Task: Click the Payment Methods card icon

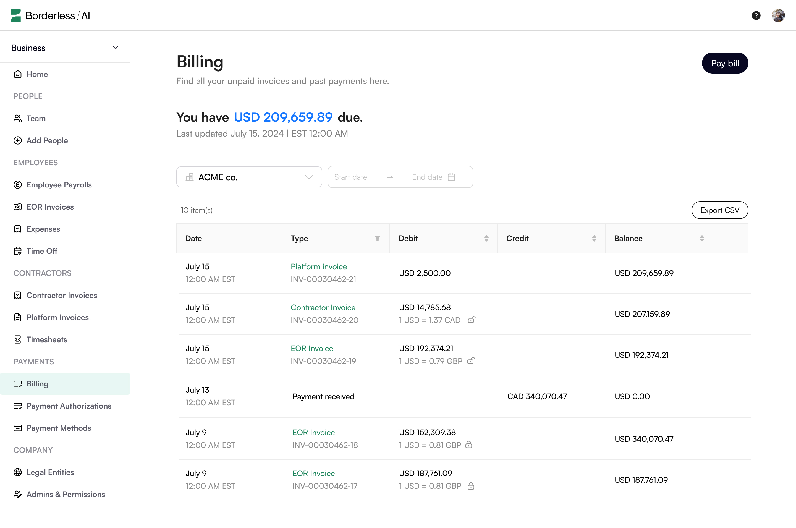Action: pyautogui.click(x=18, y=428)
